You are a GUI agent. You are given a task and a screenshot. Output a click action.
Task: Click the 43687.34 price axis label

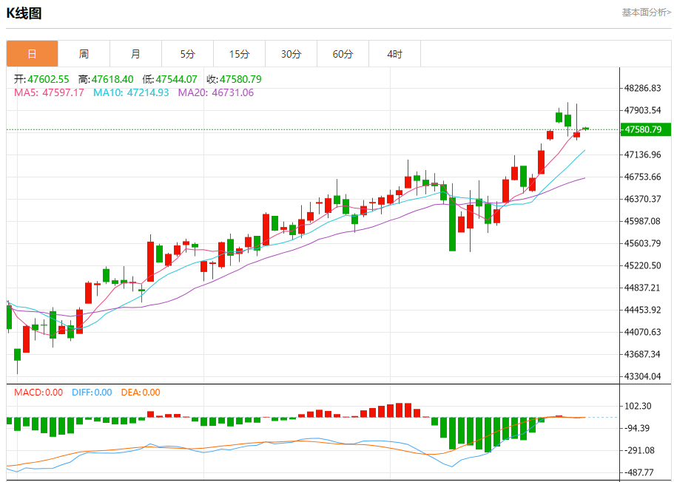point(643,354)
